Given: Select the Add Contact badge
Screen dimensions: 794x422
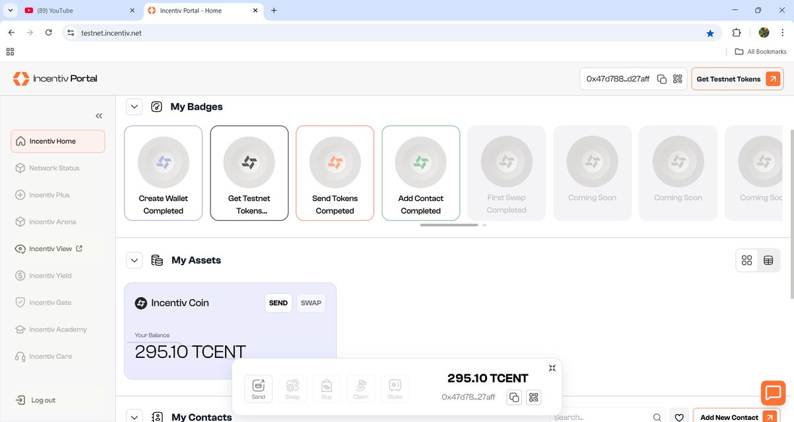Looking at the screenshot, I should pos(421,173).
